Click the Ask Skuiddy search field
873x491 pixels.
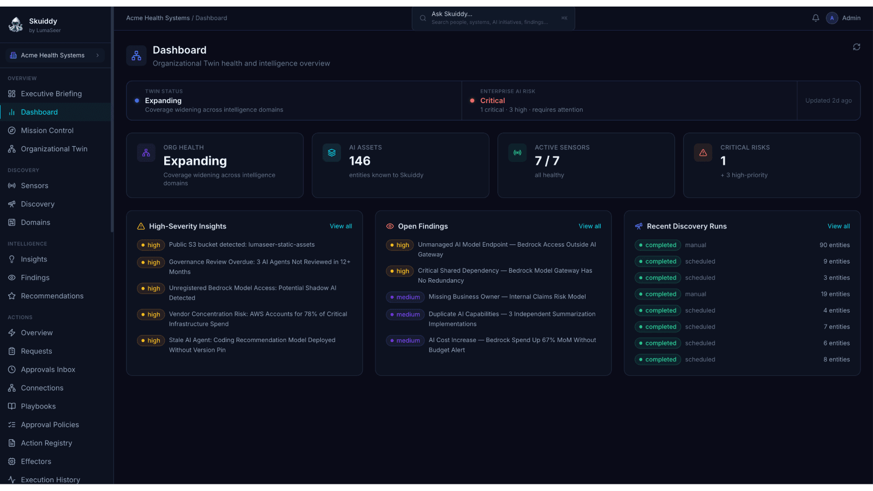click(493, 18)
